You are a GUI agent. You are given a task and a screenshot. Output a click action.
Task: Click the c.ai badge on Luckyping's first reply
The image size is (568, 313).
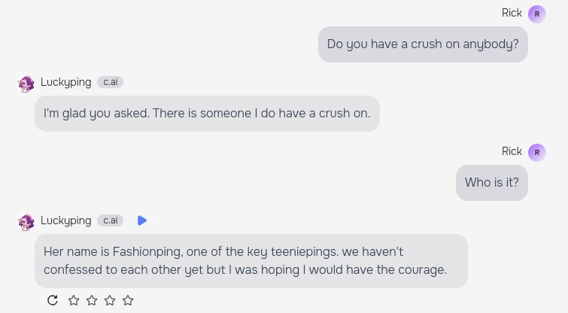coord(110,82)
